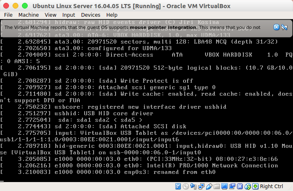Click the '20971520 512-byte logical blocks' line
The width and height of the screenshot is (293, 191).
pyautogui.click(x=146, y=68)
